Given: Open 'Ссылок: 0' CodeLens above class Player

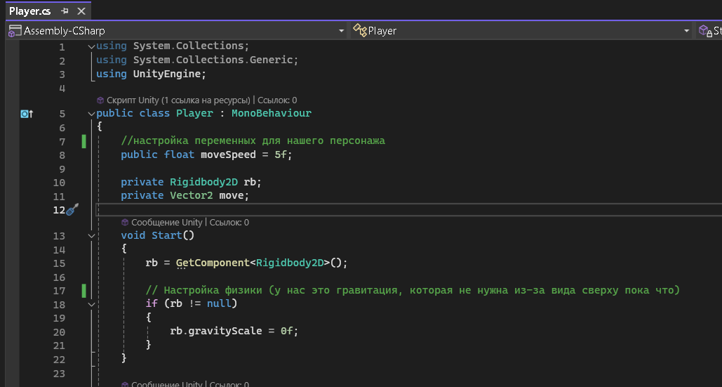Looking at the screenshot, I should (277, 100).
